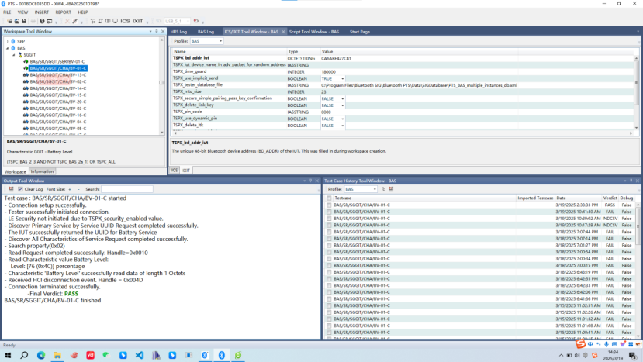Image resolution: width=643 pixels, height=362 pixels.
Task: Click the Save workspace floppy disk icon
Action: pos(24,22)
